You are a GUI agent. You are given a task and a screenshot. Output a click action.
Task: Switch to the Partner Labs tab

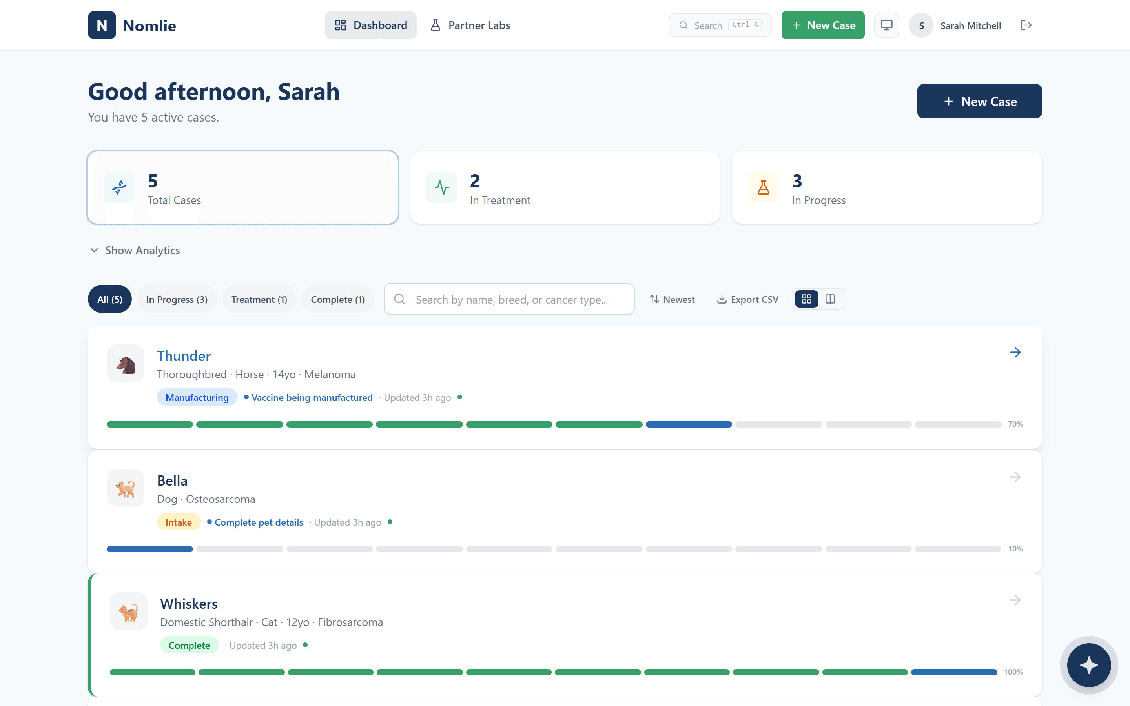[470, 25]
